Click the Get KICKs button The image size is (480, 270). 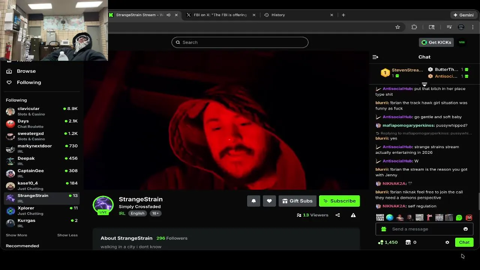click(436, 42)
